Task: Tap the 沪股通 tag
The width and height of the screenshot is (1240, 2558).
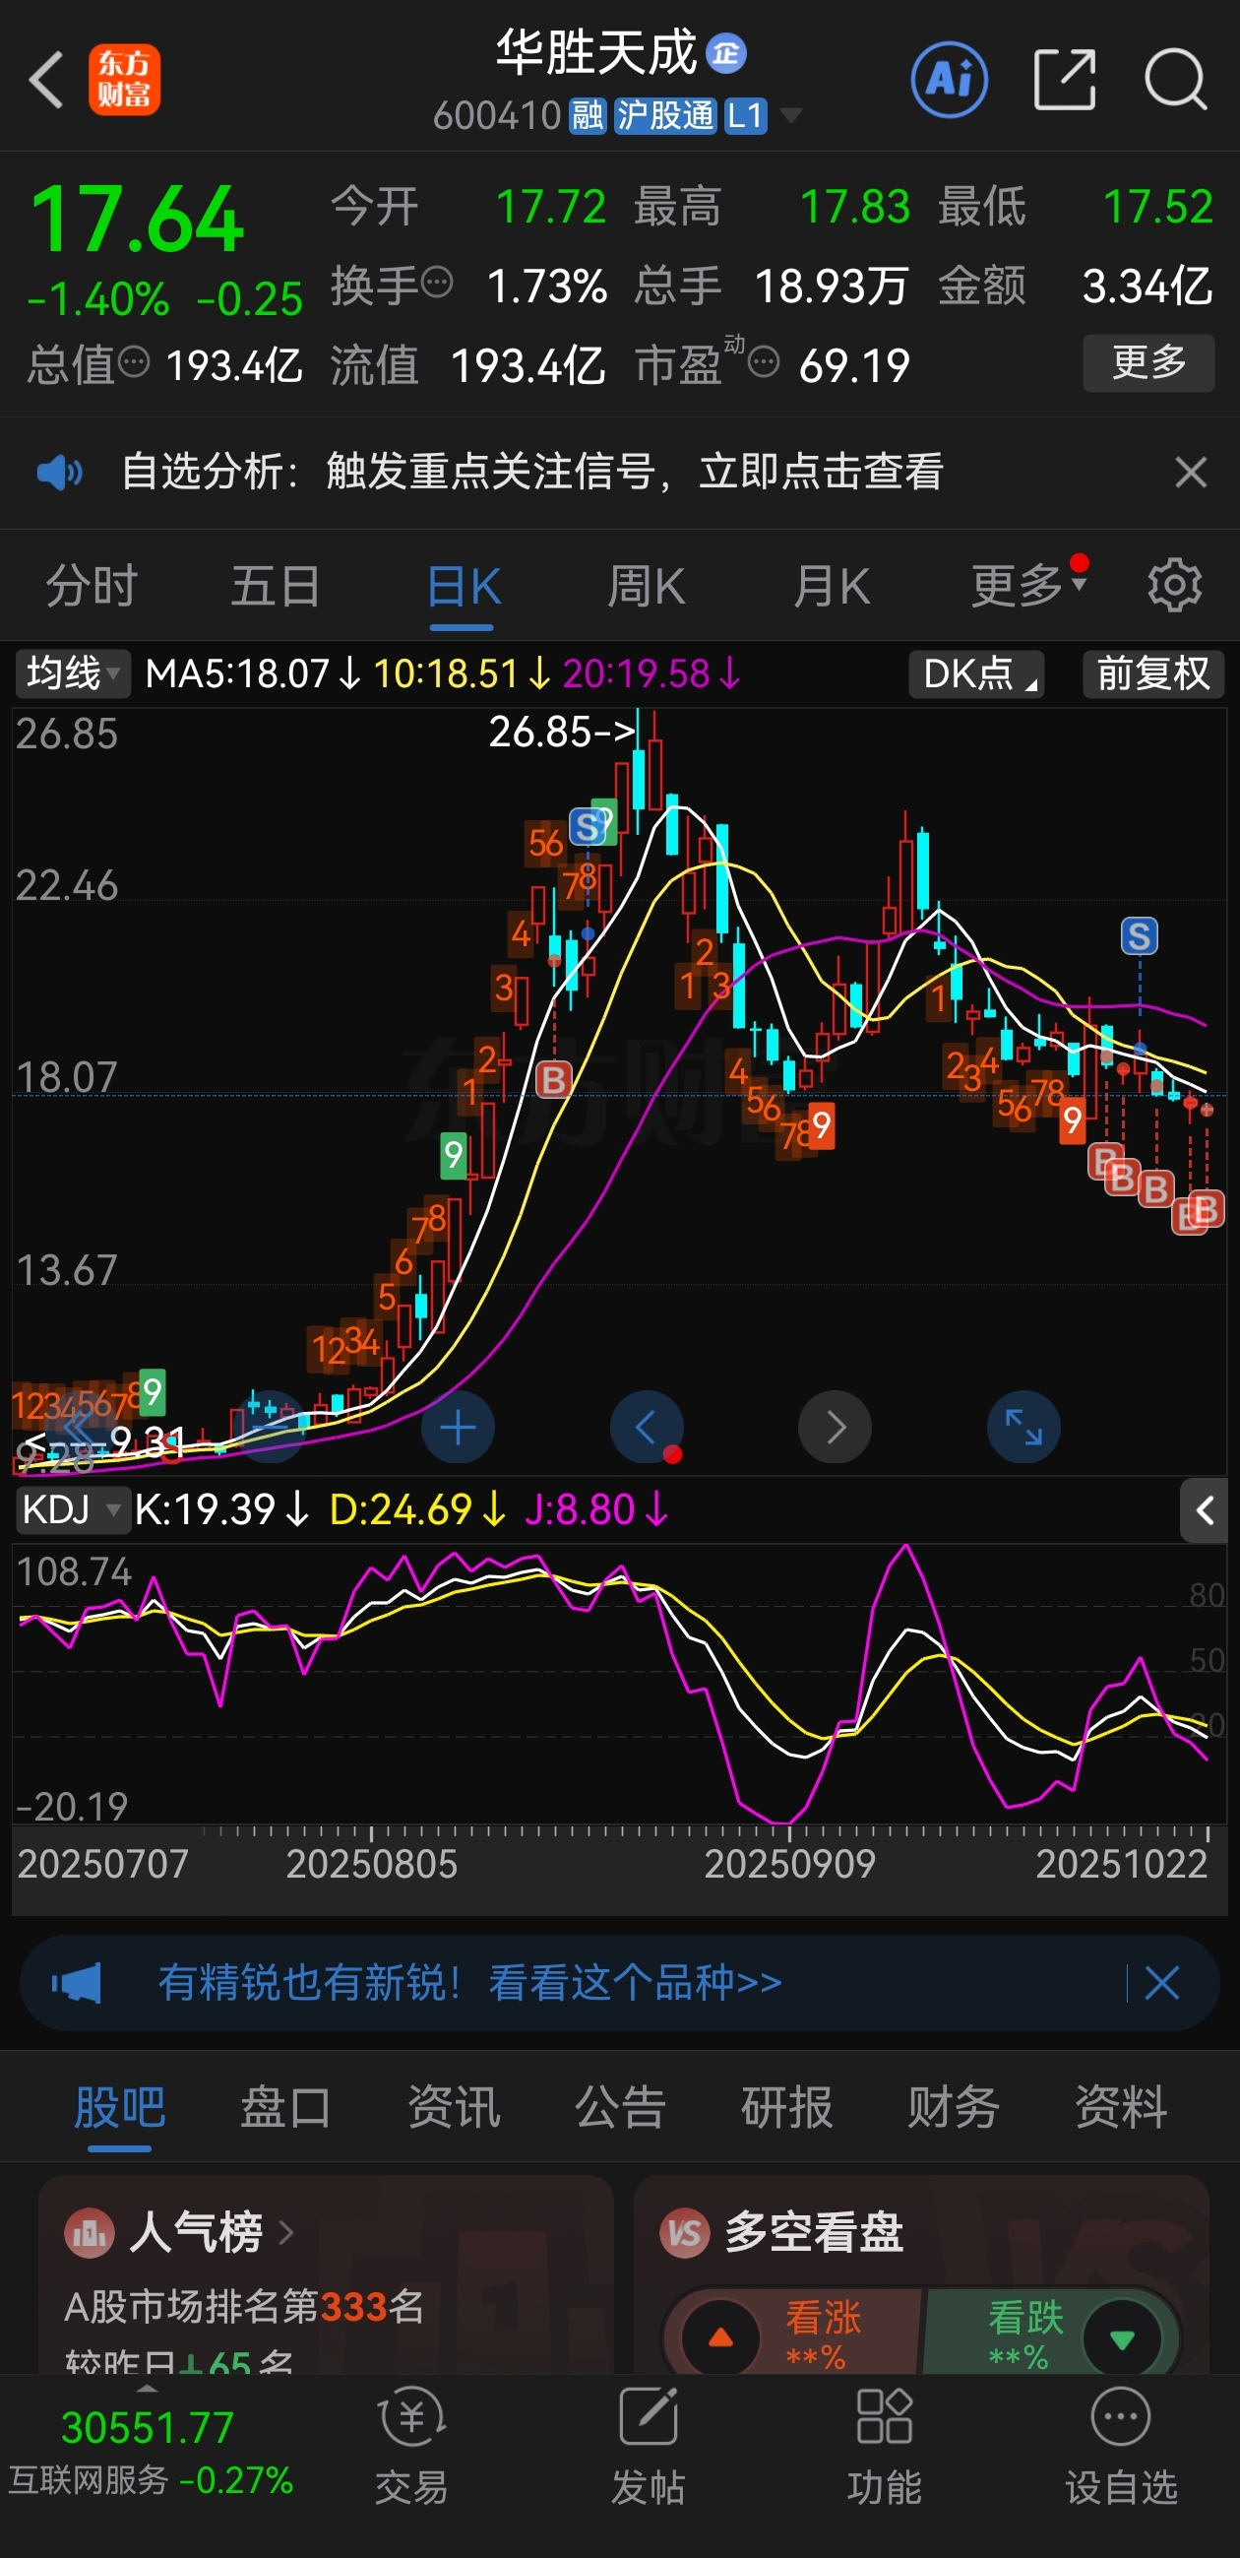Action: coord(664,116)
